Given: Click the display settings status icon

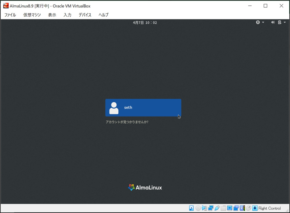Looking at the screenshot, I should [229, 208].
